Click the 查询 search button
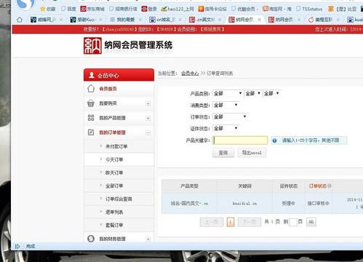 [223, 153]
